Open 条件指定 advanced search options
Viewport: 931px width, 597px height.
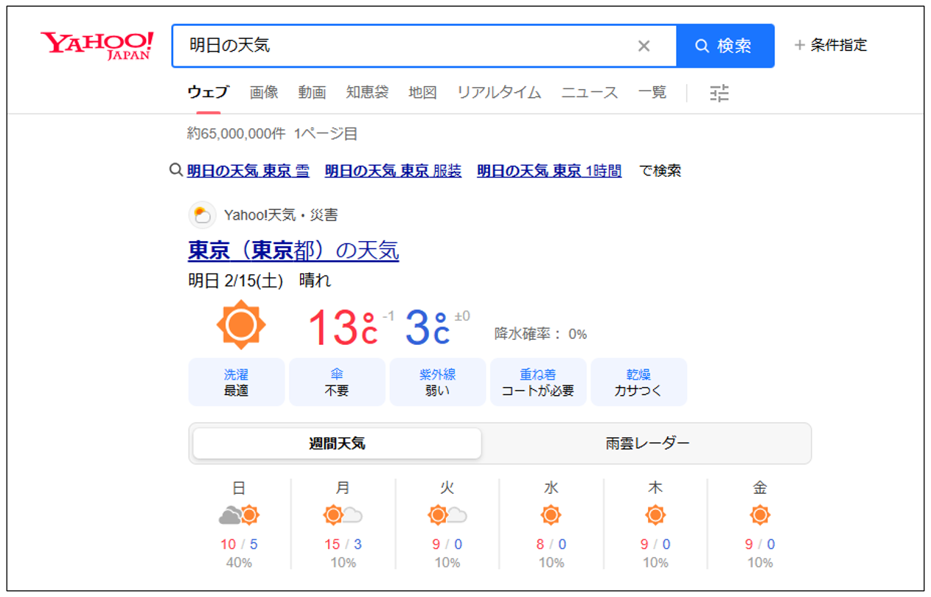tap(831, 46)
